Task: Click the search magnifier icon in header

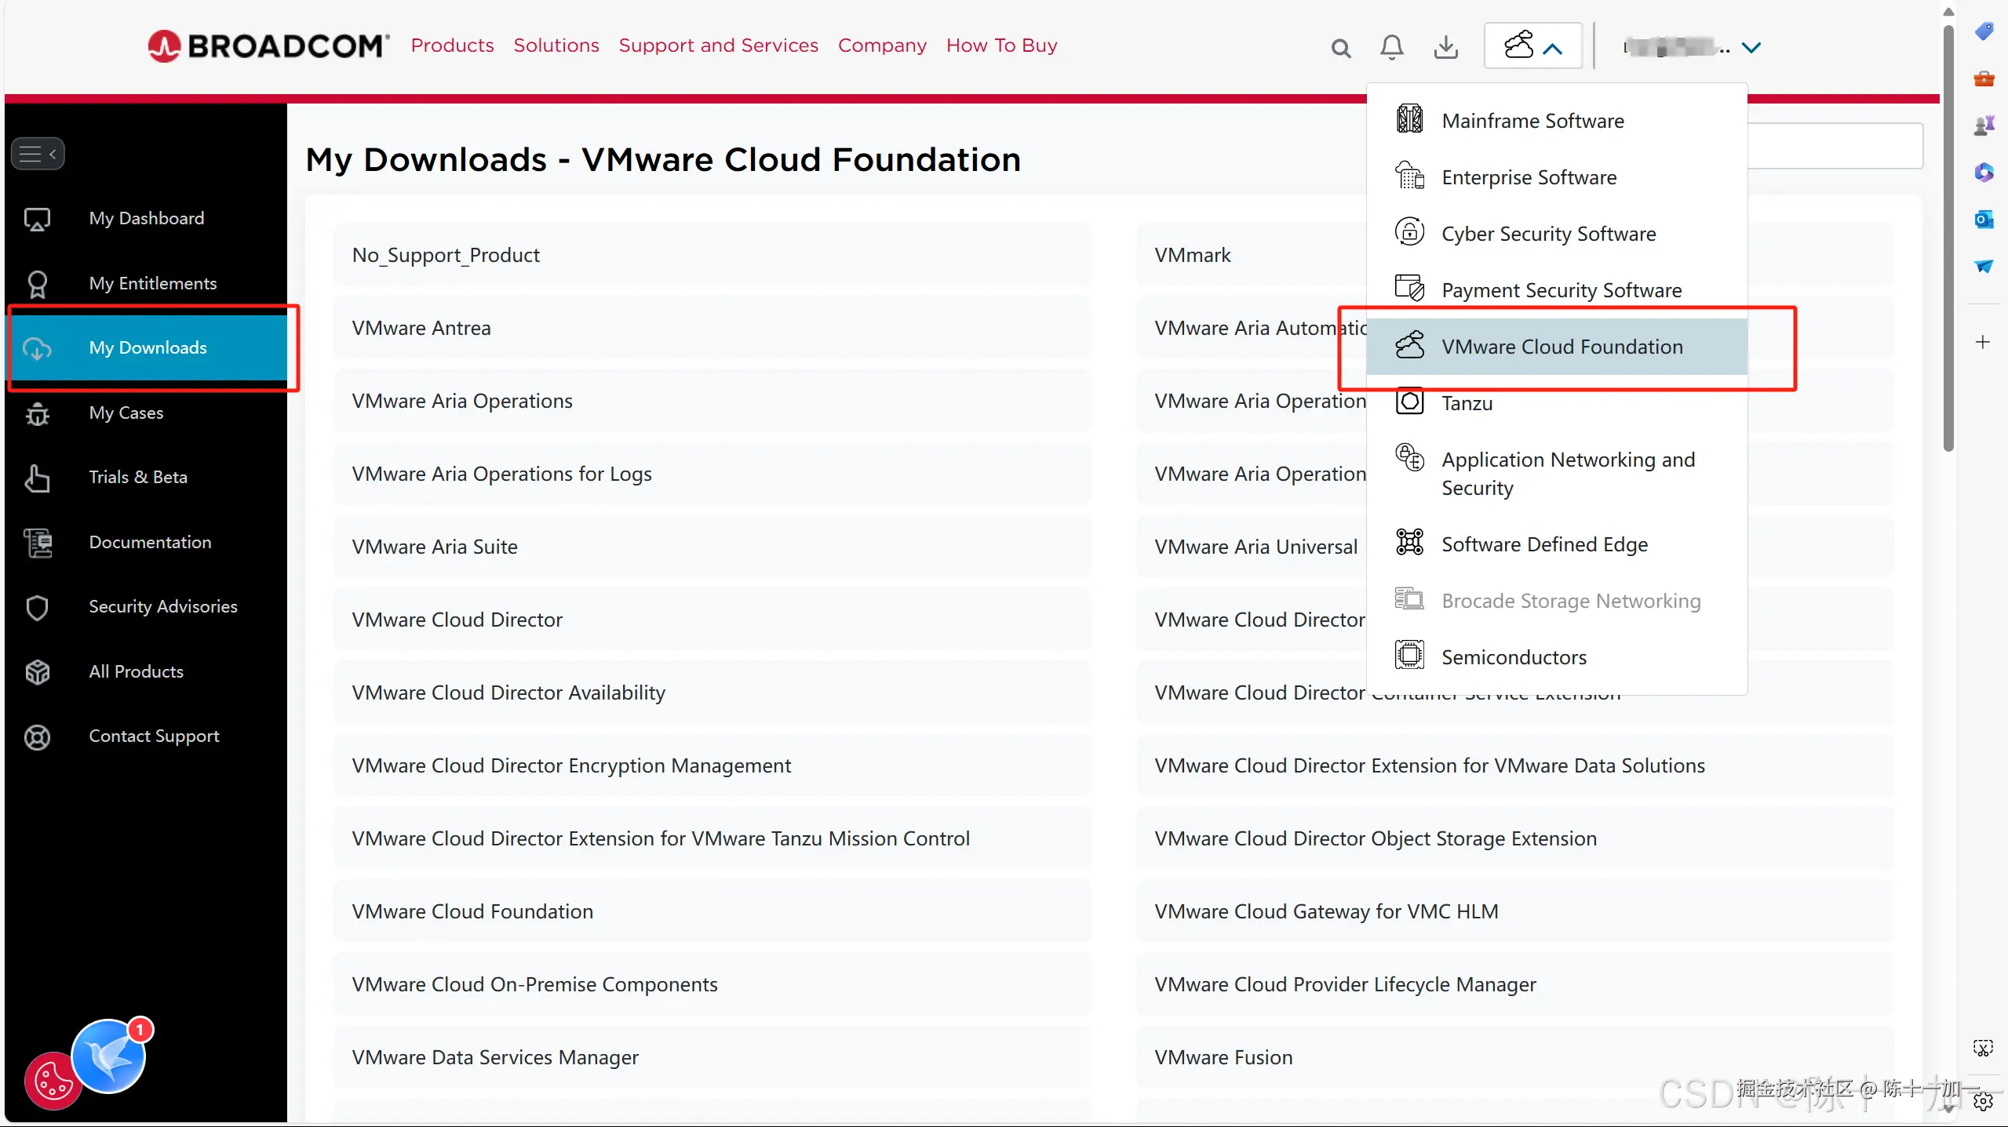Action: 1341,48
